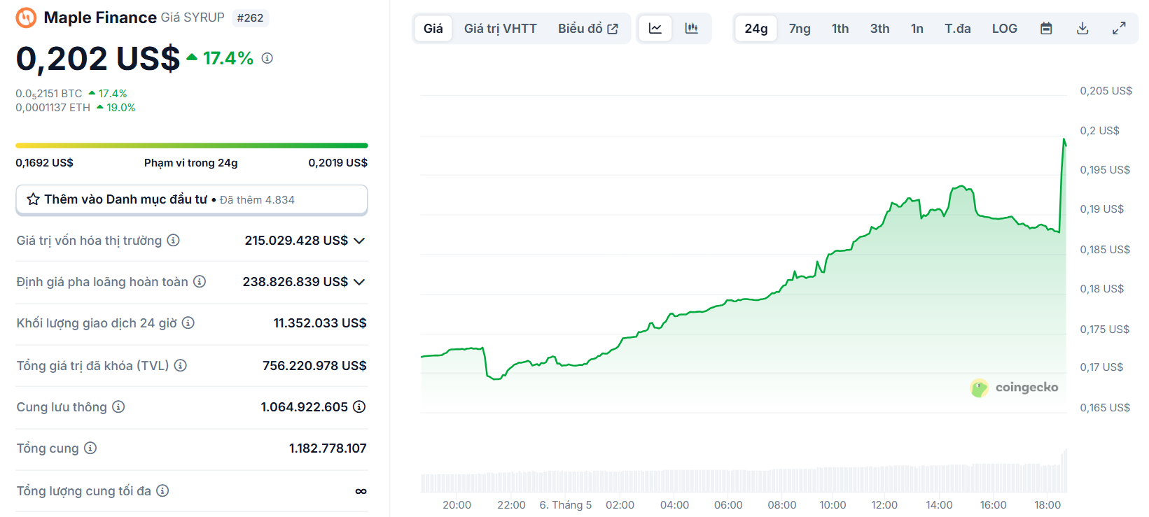Click 0,1692 US$ low price text

click(x=44, y=162)
